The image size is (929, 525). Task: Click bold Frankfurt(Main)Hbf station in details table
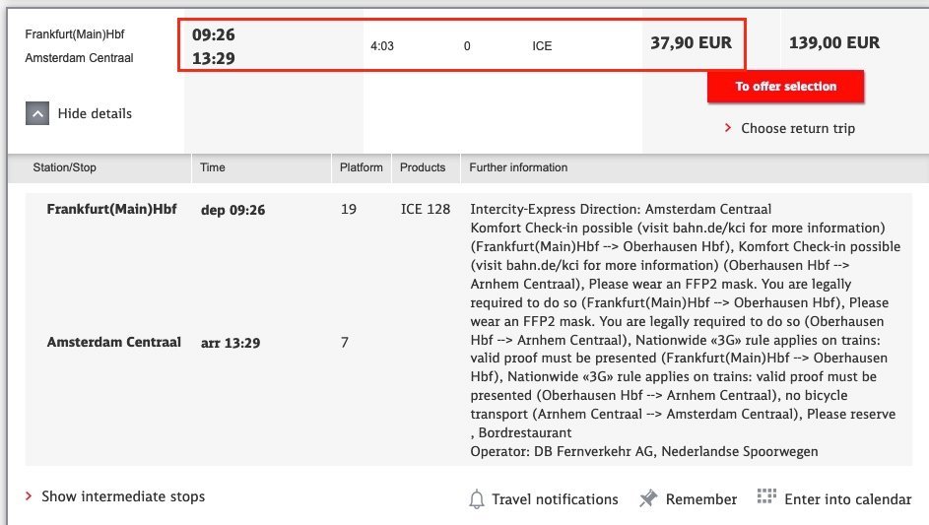pos(111,210)
